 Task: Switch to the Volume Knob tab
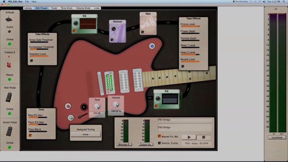point(83,8)
